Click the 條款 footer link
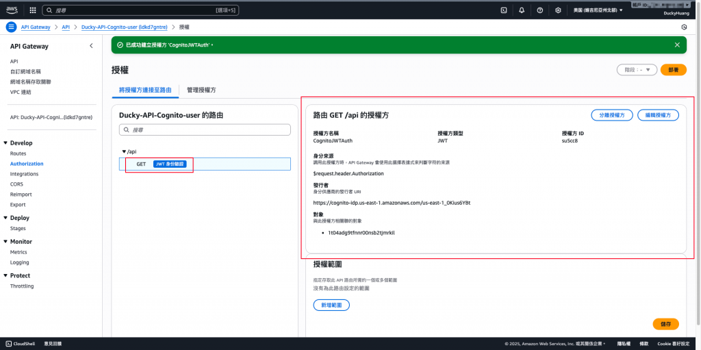This screenshot has height=350, width=701. pyautogui.click(x=643, y=344)
